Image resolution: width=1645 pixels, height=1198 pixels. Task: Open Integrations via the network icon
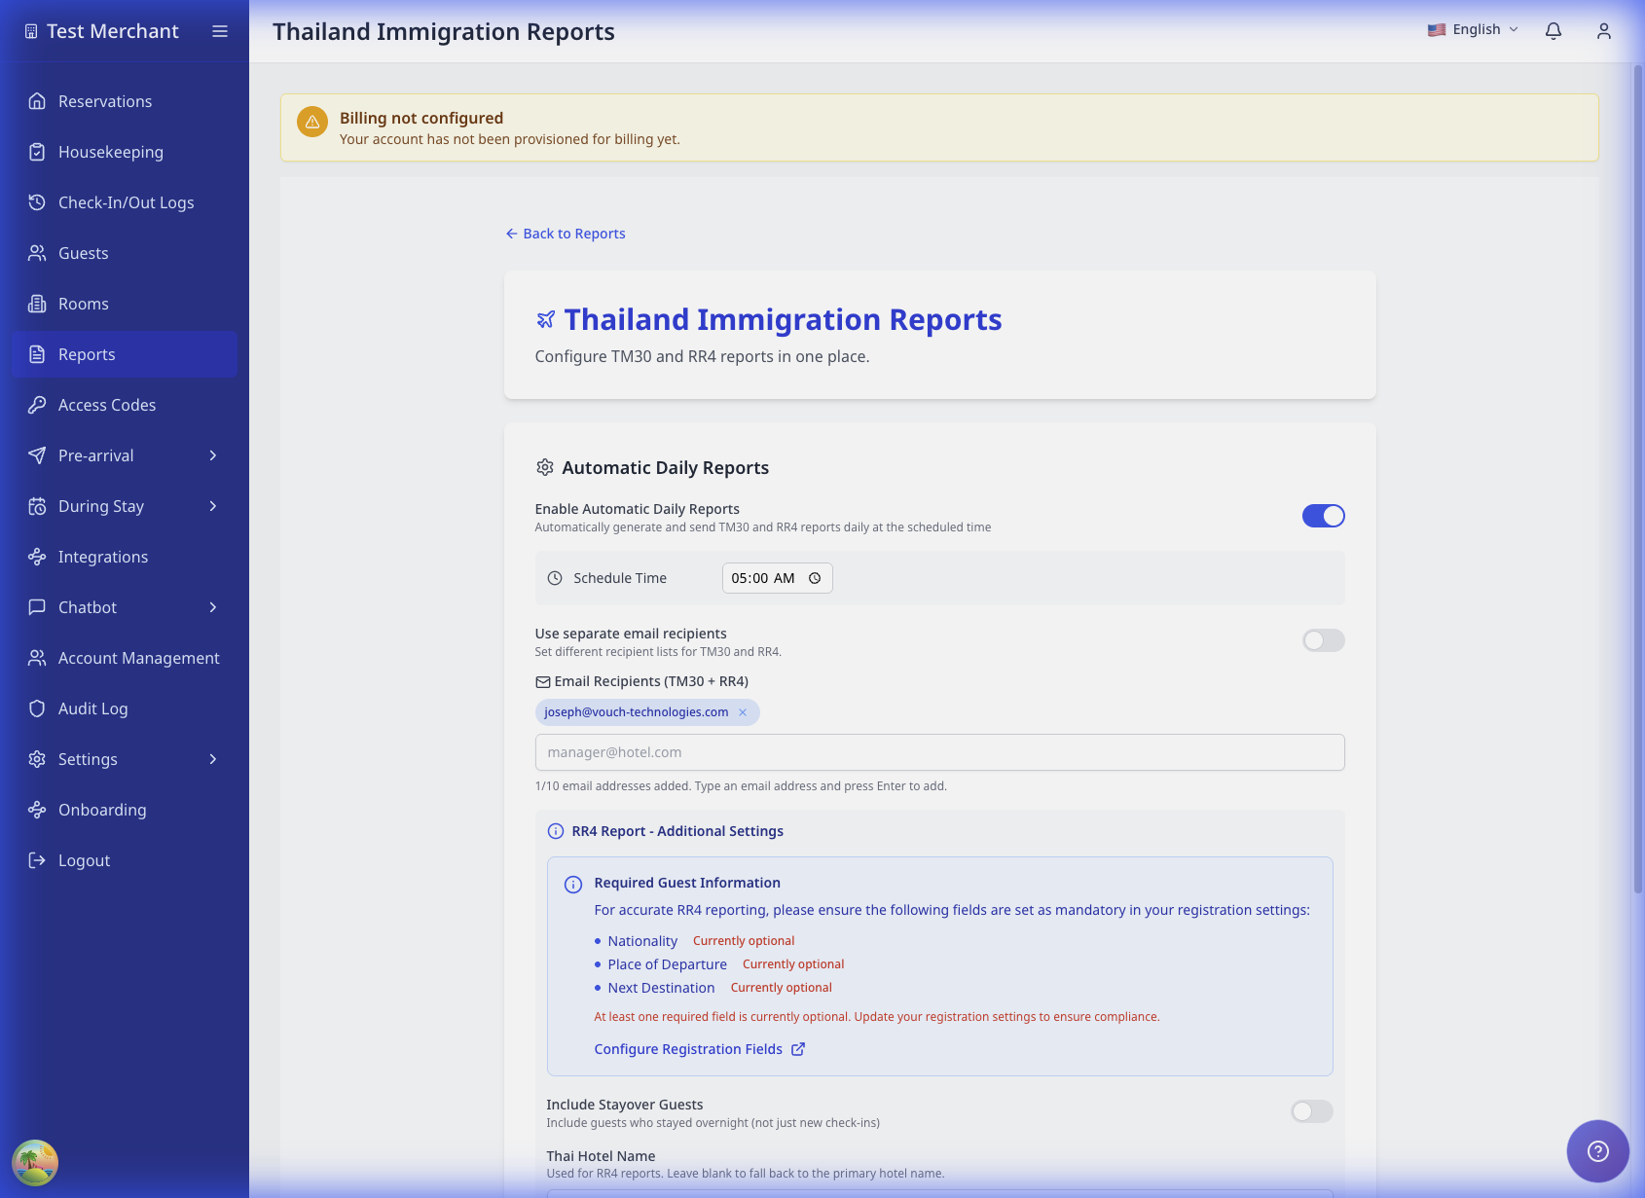click(37, 557)
